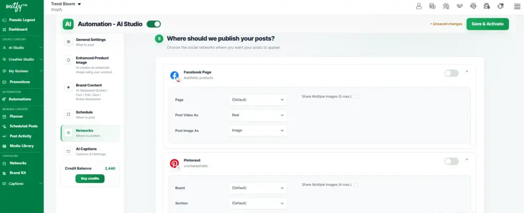Open the Pinterest Section dropdown
Screen dimensions: 524x213
point(258,203)
